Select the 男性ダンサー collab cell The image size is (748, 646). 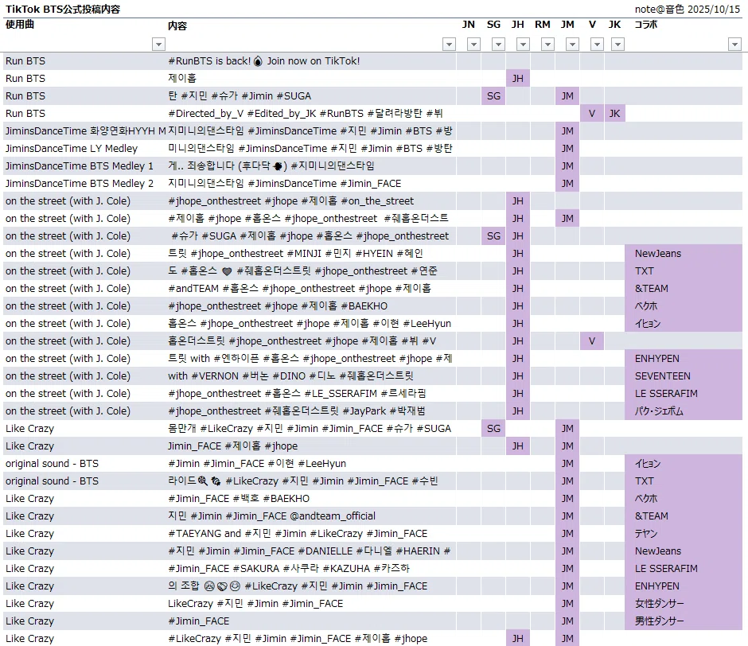coord(684,621)
